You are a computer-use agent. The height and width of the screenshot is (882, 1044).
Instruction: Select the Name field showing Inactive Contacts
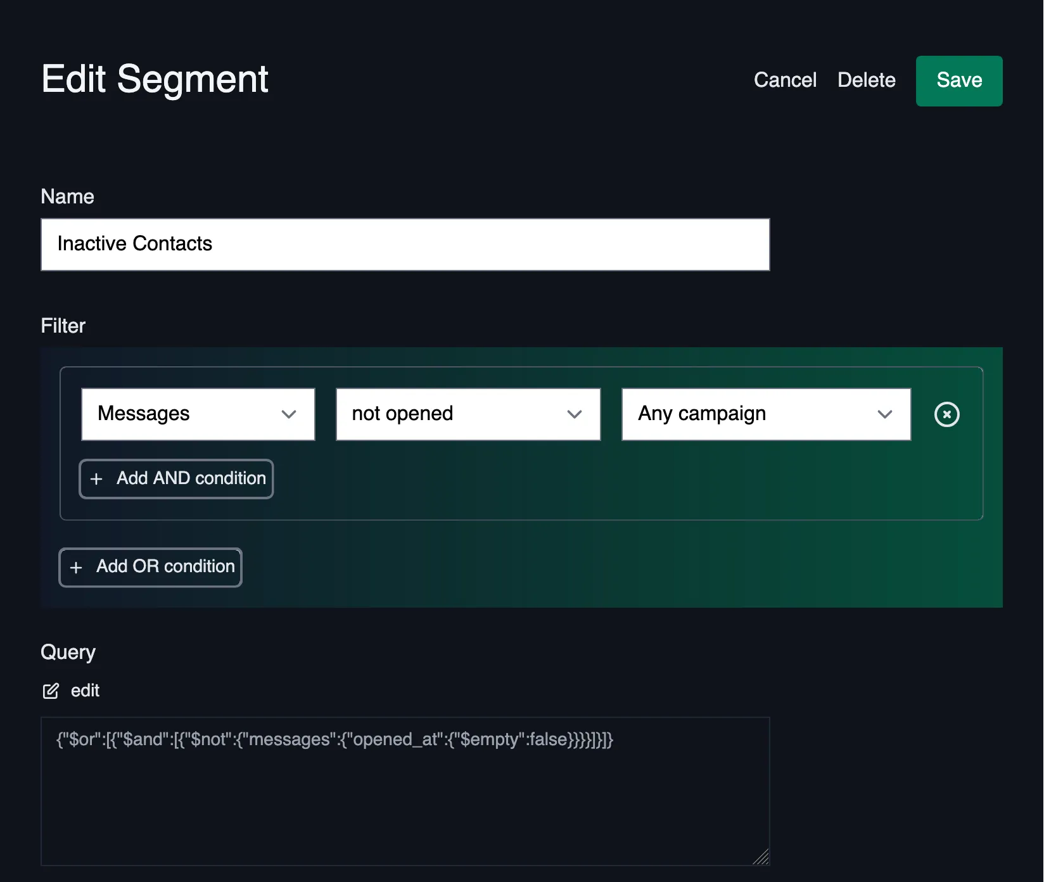point(405,244)
